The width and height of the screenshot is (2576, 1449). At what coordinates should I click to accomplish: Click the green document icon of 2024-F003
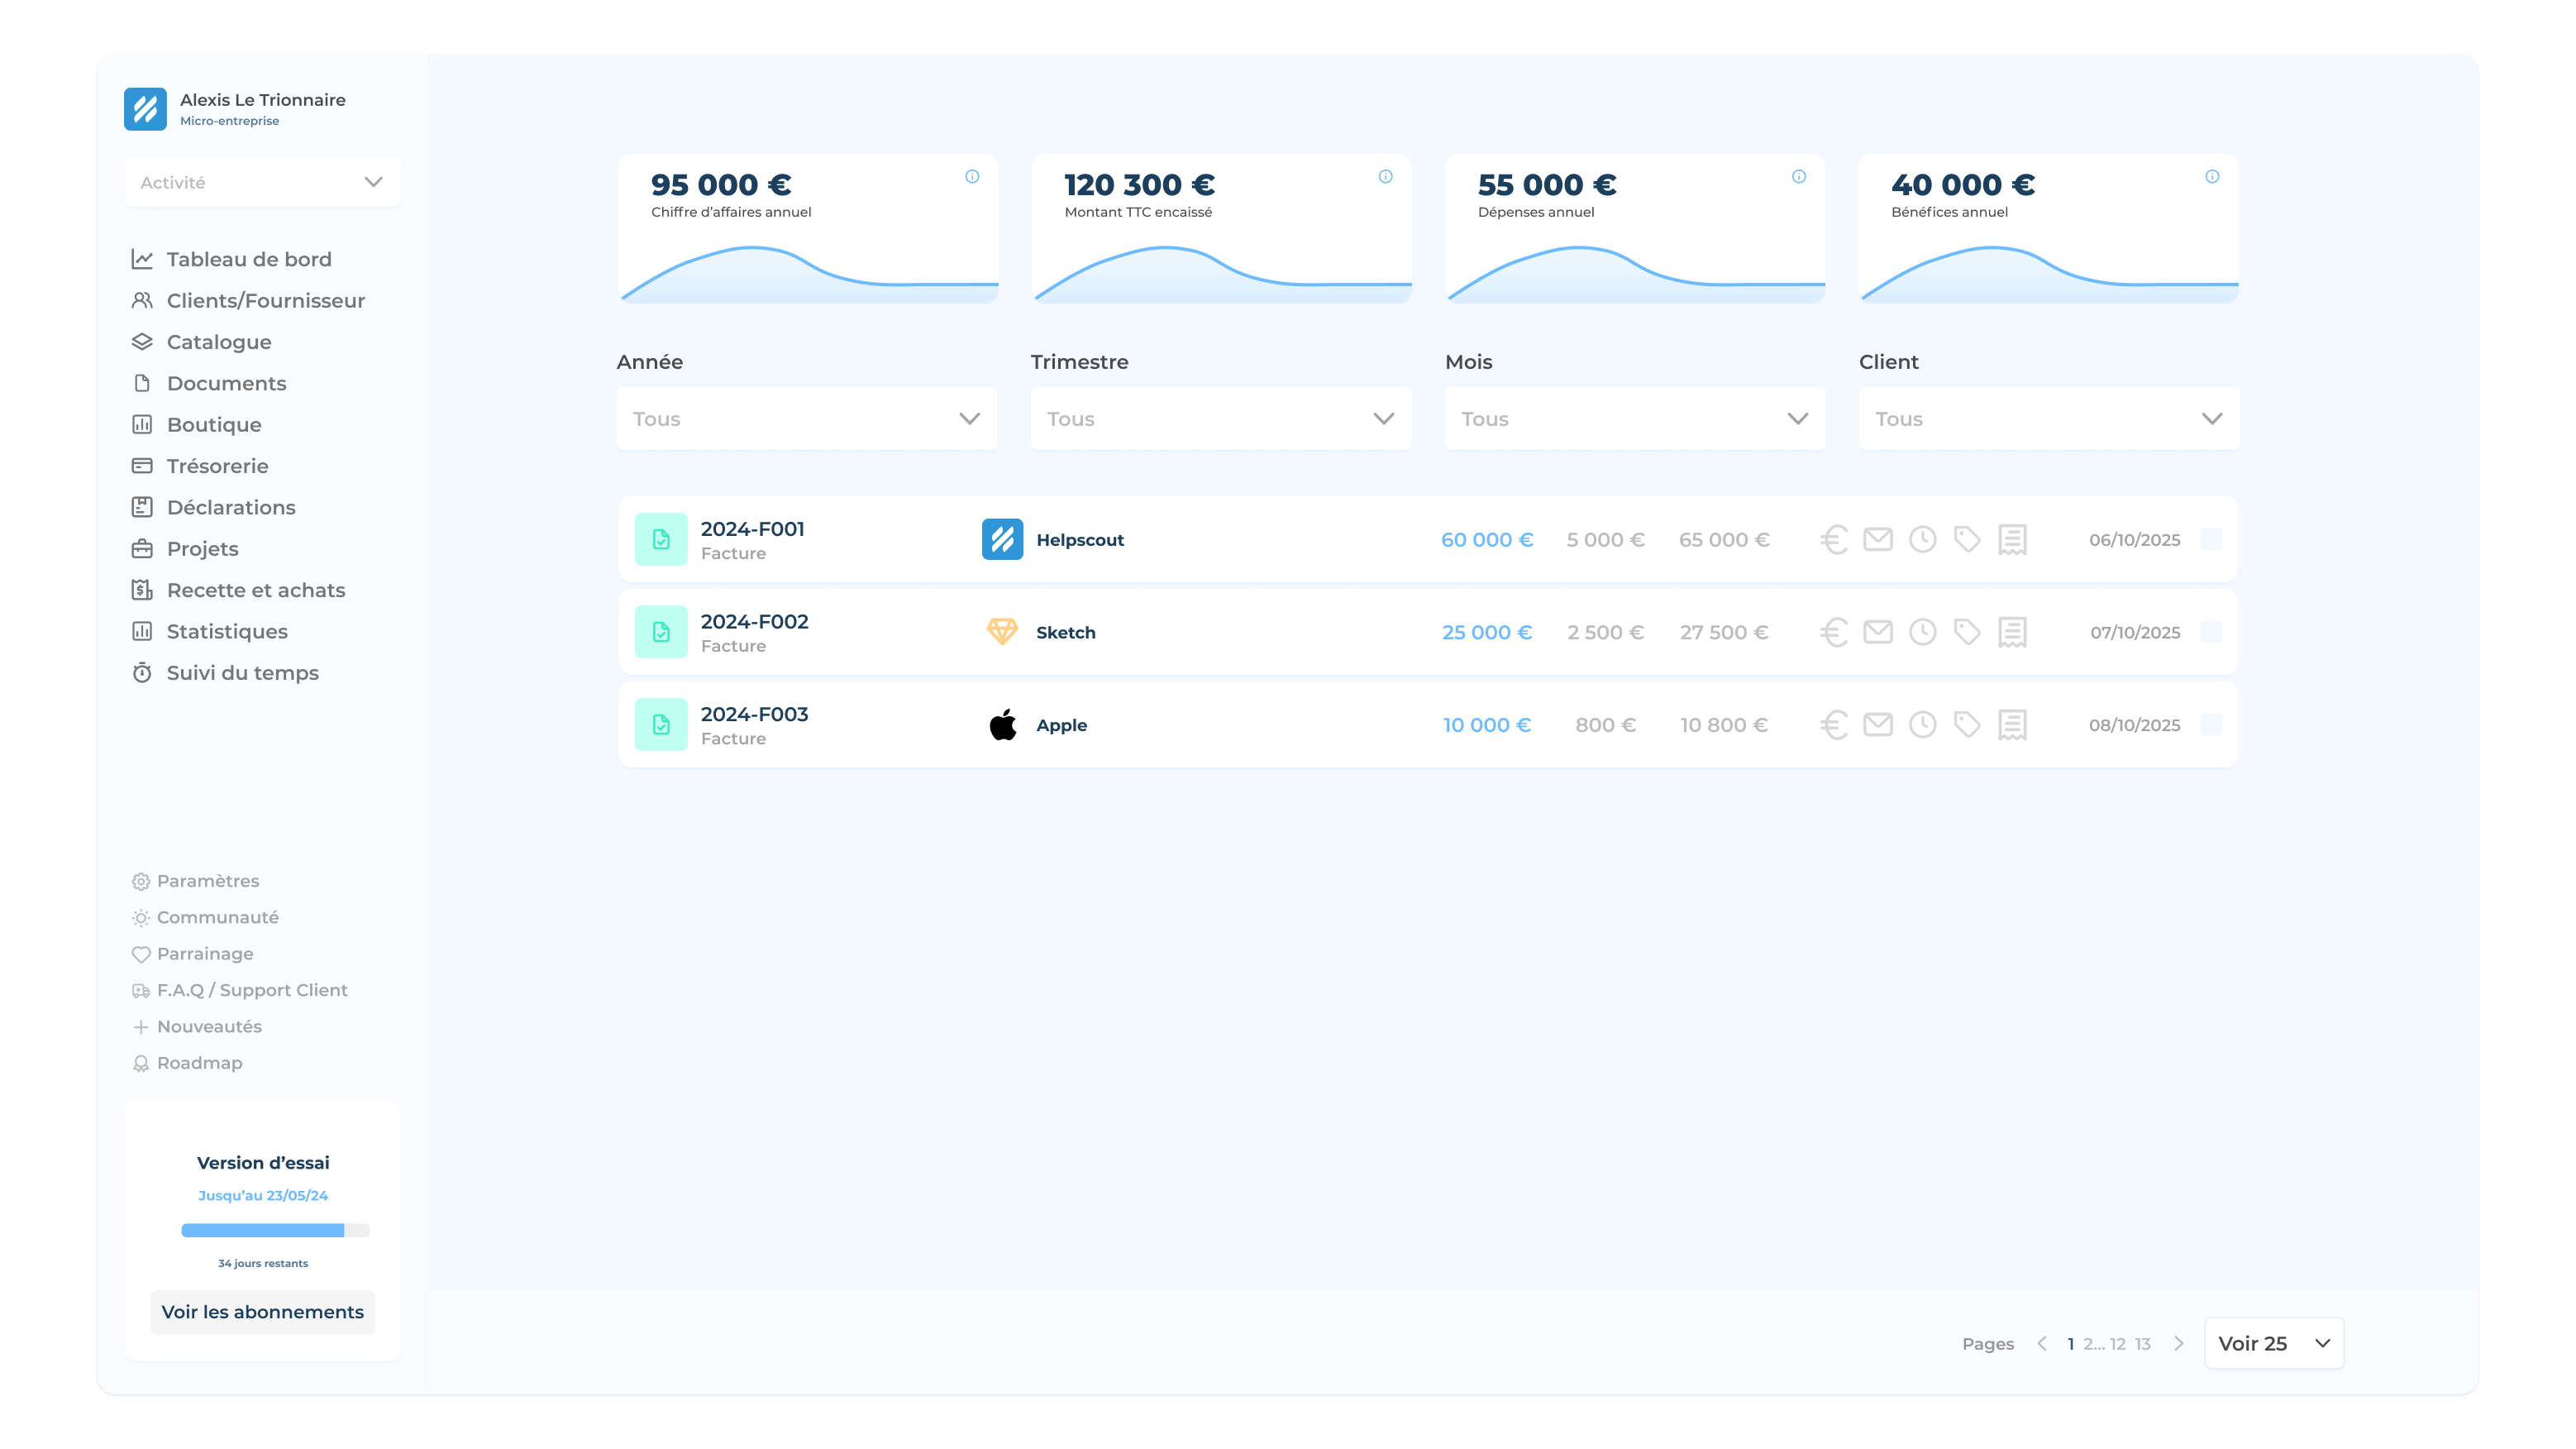click(661, 725)
